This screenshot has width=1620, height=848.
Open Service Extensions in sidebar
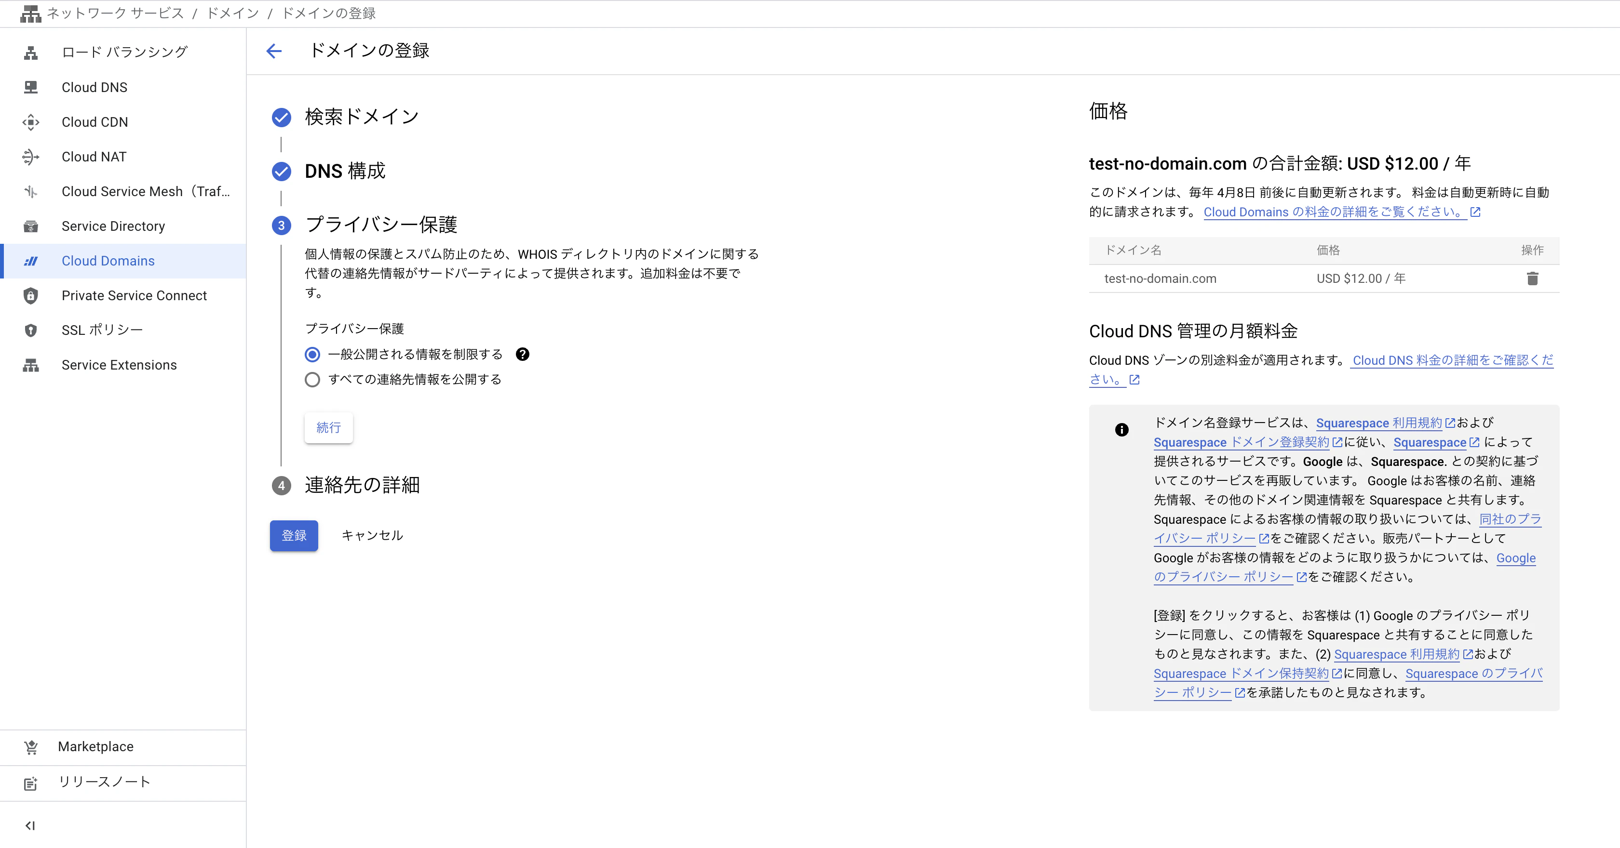123,365
